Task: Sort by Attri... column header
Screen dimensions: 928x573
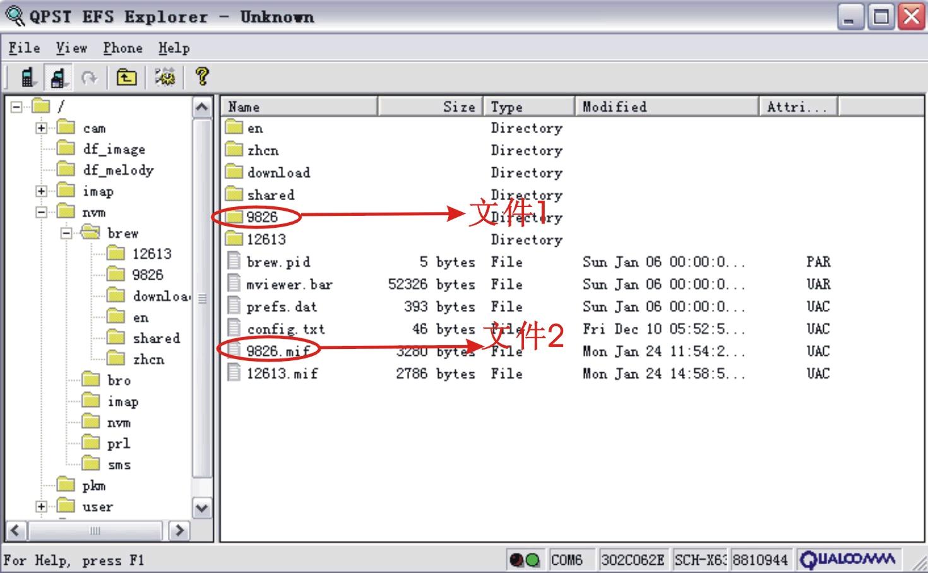Action: point(798,107)
